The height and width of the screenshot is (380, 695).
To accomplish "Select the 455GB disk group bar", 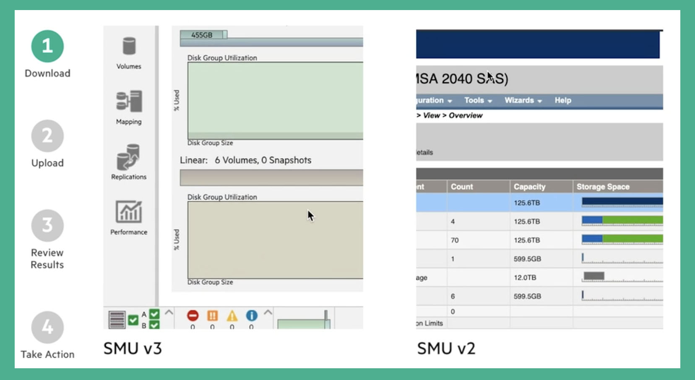I will [204, 35].
